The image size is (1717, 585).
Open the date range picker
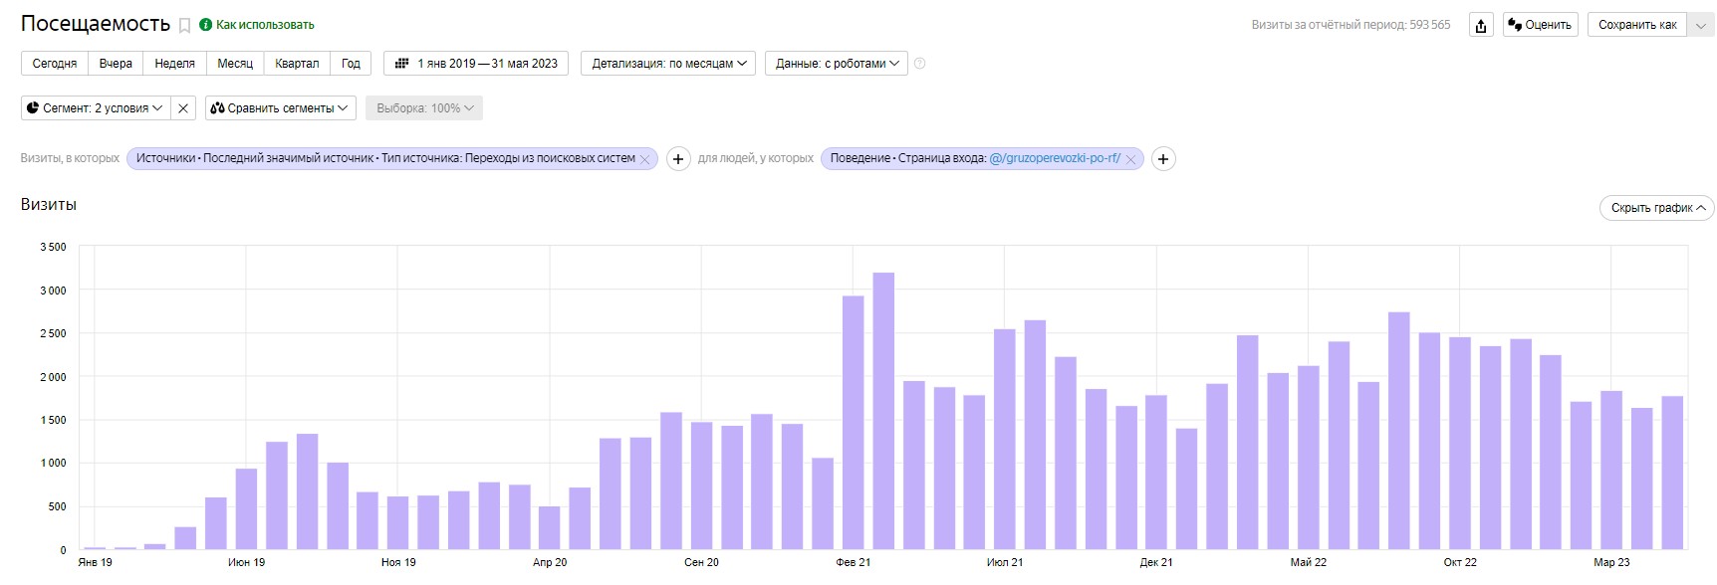[x=476, y=64]
